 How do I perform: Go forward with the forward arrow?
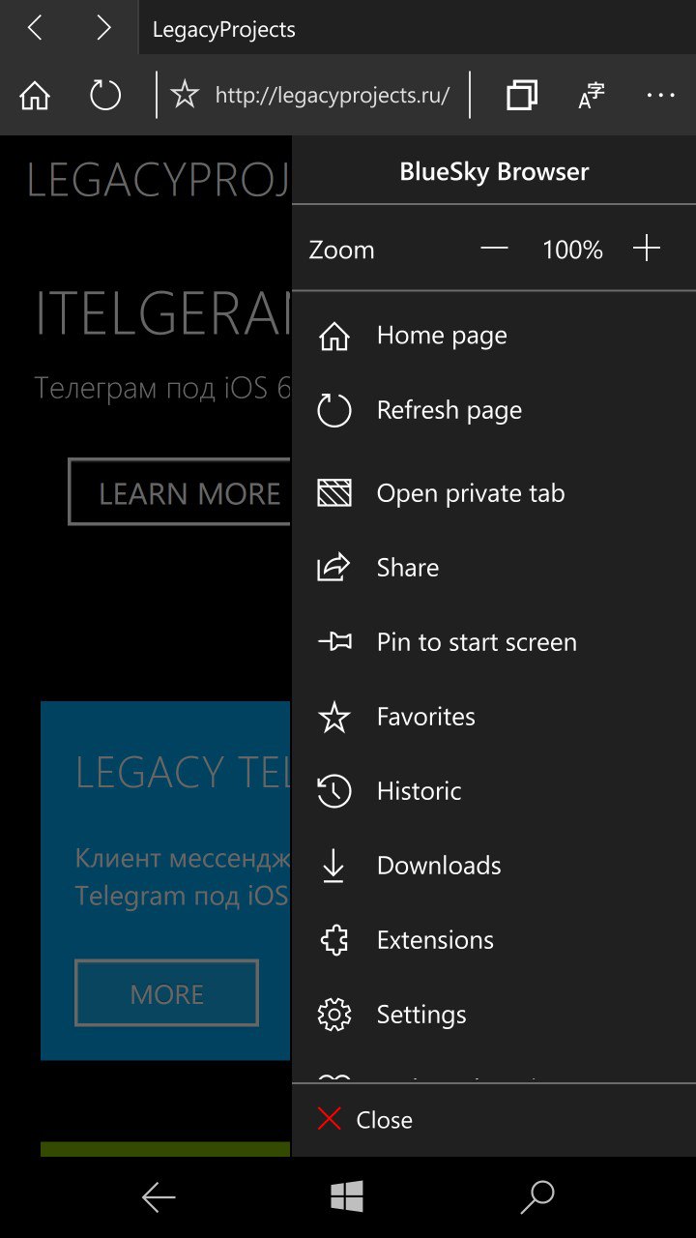pyautogui.click(x=103, y=28)
